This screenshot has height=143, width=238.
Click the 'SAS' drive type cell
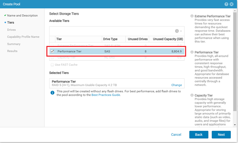[107, 51]
